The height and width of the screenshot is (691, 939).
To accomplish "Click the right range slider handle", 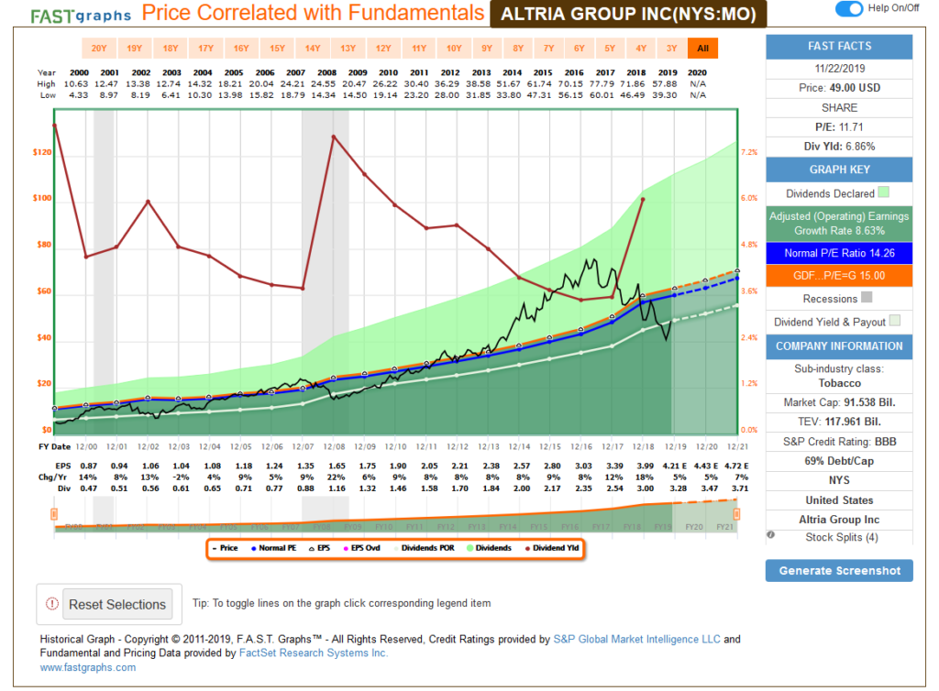I will click(736, 514).
